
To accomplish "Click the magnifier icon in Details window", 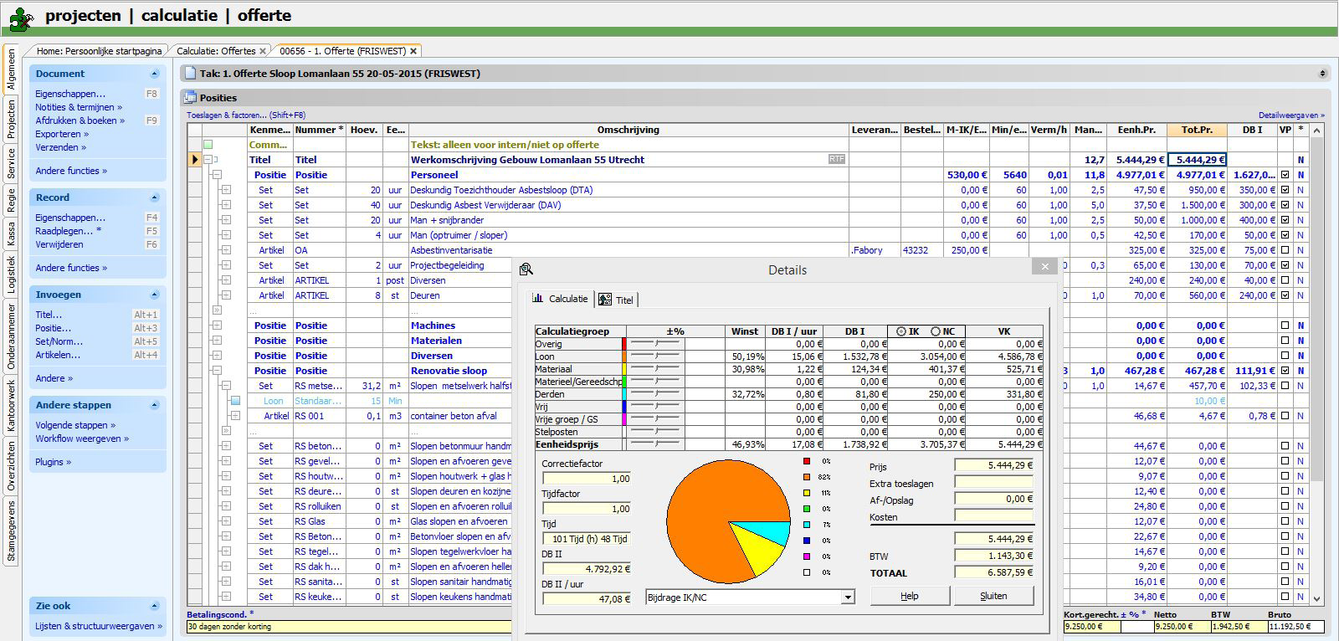I will pyautogui.click(x=526, y=269).
